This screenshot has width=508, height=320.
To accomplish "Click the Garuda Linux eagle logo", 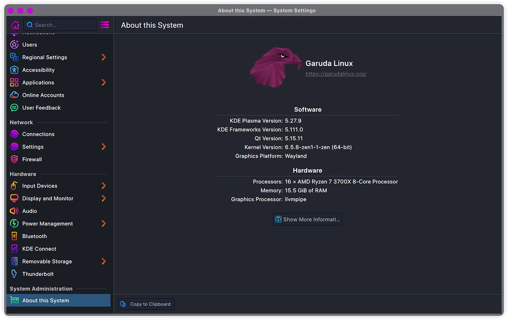I will [x=275, y=67].
